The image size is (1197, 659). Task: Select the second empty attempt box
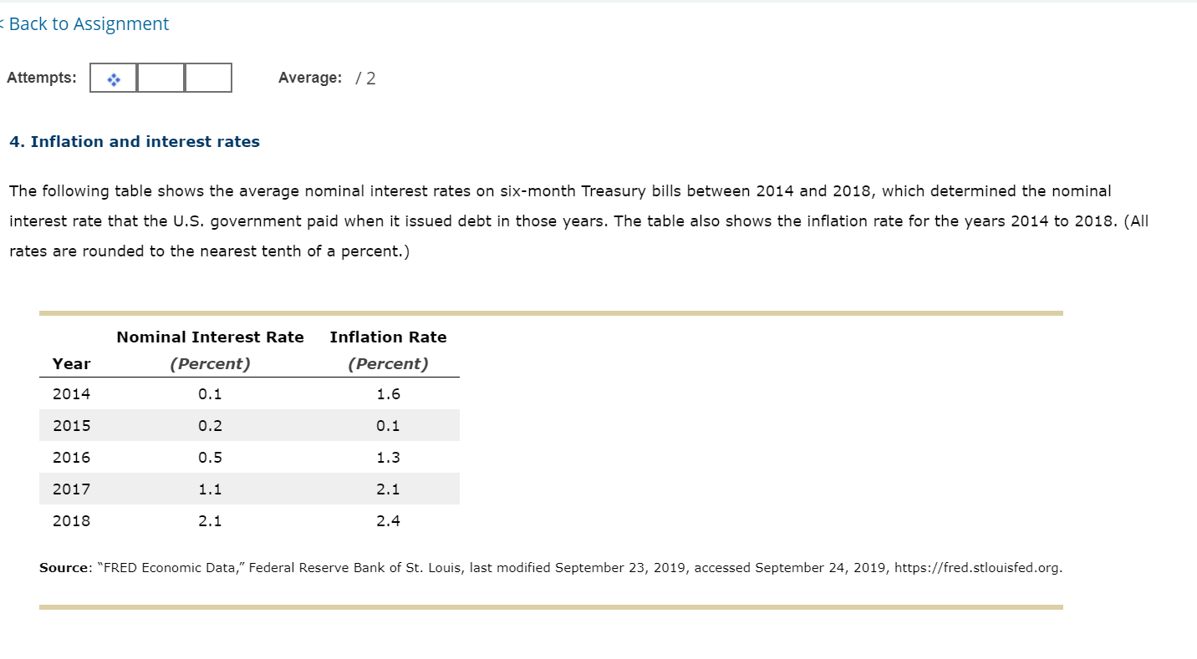pos(160,78)
